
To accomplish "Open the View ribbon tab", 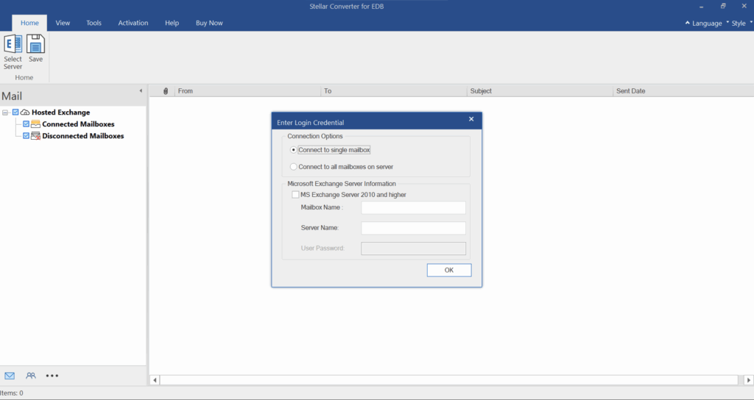I will point(63,23).
